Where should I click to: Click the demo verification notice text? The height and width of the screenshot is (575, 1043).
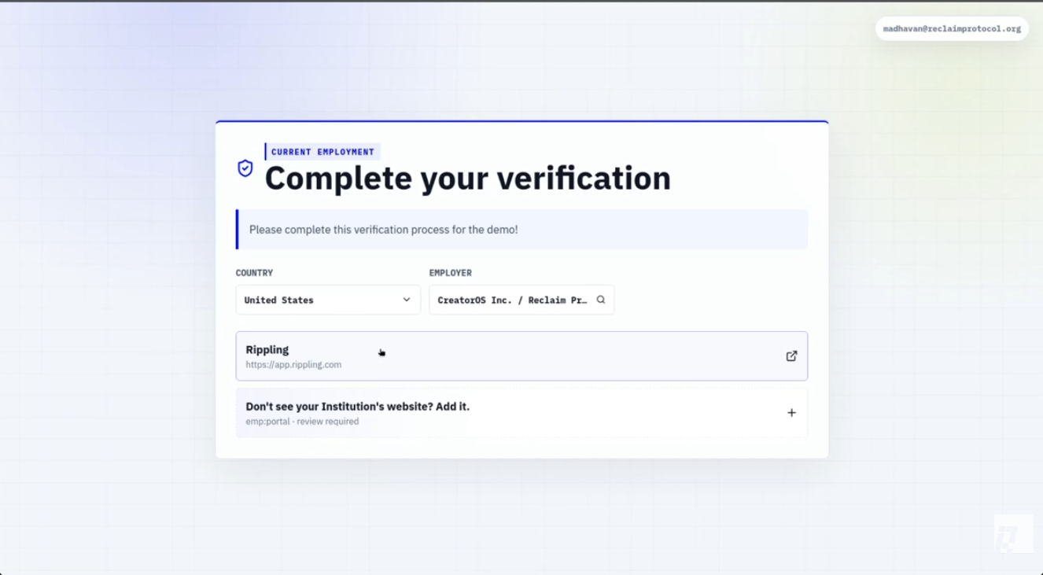383,230
